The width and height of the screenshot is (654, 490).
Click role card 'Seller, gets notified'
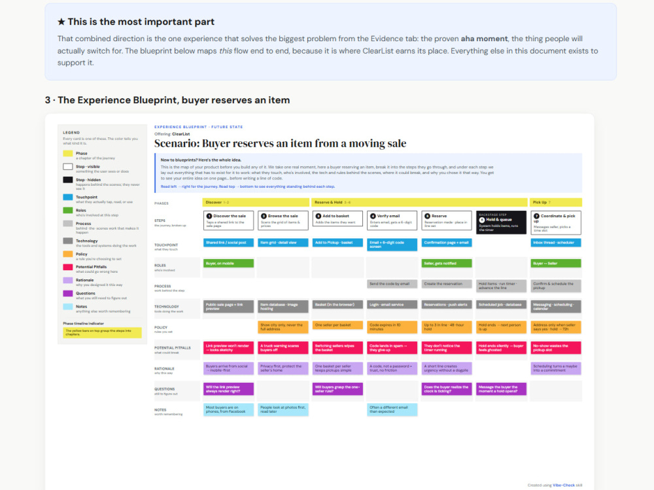click(447, 264)
